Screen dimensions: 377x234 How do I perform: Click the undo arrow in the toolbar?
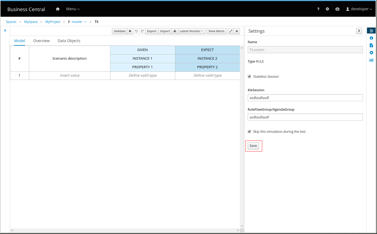coord(136,31)
